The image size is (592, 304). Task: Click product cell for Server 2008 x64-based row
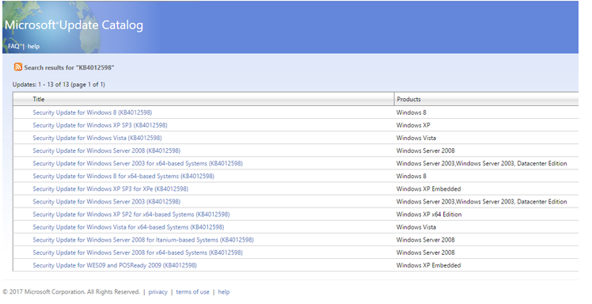point(426,253)
